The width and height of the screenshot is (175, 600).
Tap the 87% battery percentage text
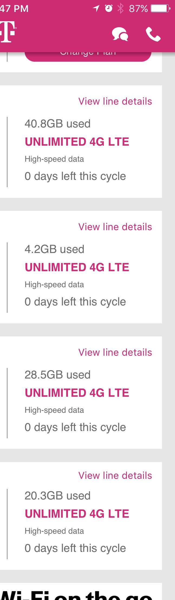[138, 9]
